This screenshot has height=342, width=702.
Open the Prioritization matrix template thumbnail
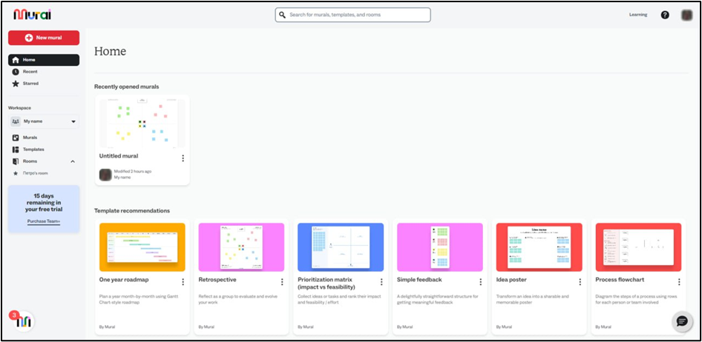click(x=341, y=247)
